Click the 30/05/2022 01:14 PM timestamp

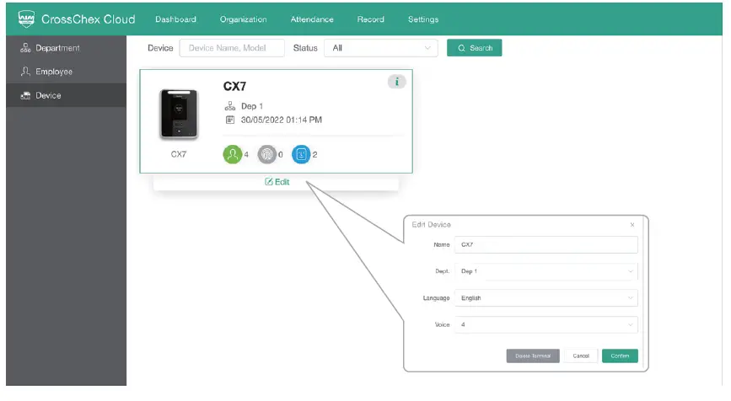281,120
